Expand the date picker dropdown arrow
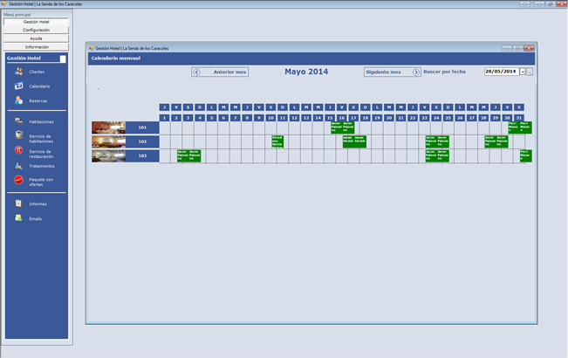The height and width of the screenshot is (358, 568). [x=522, y=72]
